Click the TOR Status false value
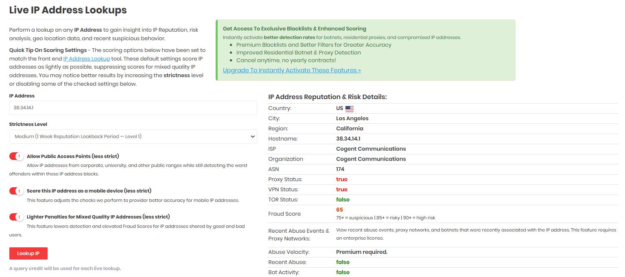The width and height of the screenshot is (625, 277). (x=343, y=200)
